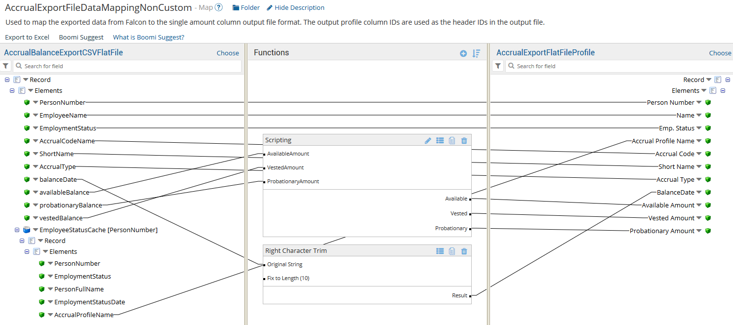733x325 pixels.
Task: Click Boomi Suggest
Action: tap(81, 37)
